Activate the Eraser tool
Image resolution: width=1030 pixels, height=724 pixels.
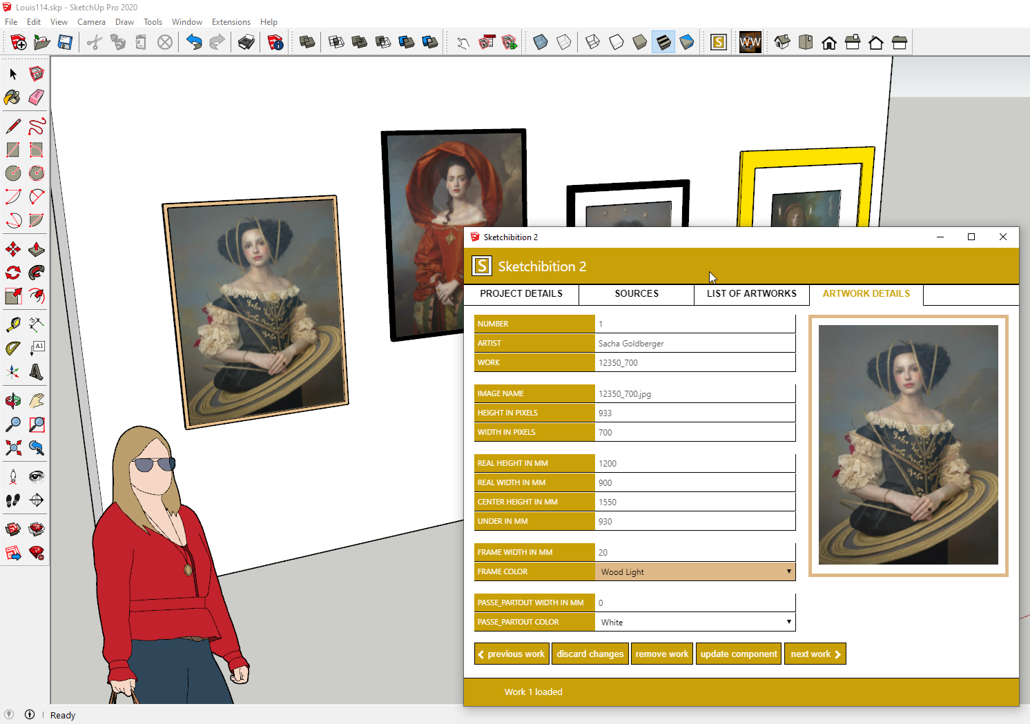(37, 97)
